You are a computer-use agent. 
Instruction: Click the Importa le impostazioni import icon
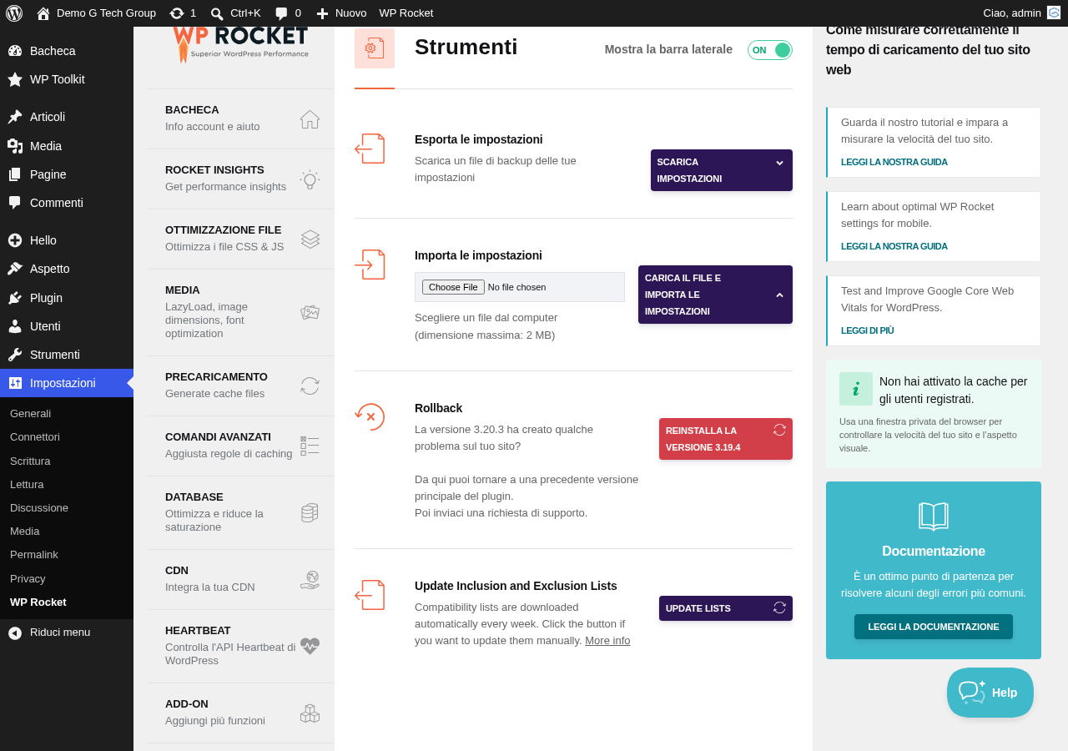pos(370,265)
